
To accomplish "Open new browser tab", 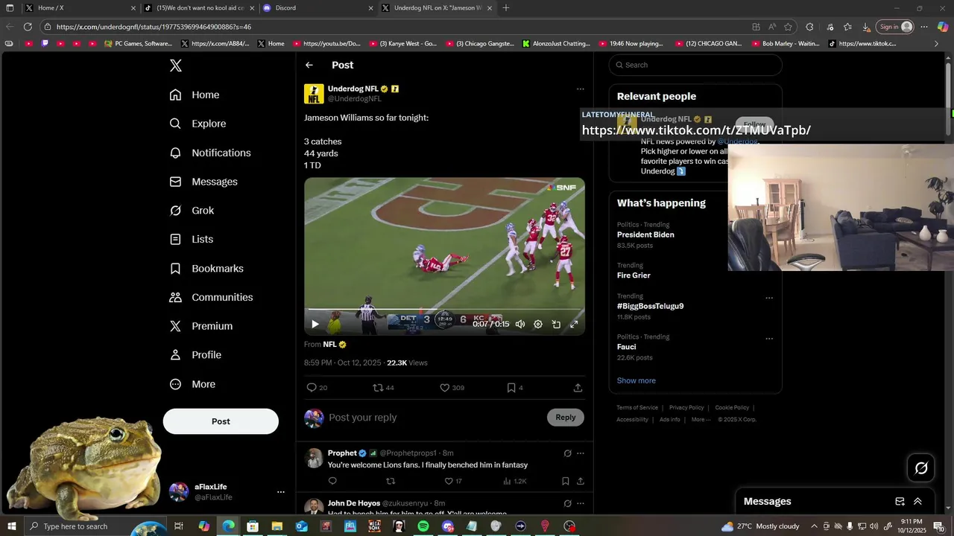I will click(x=506, y=8).
